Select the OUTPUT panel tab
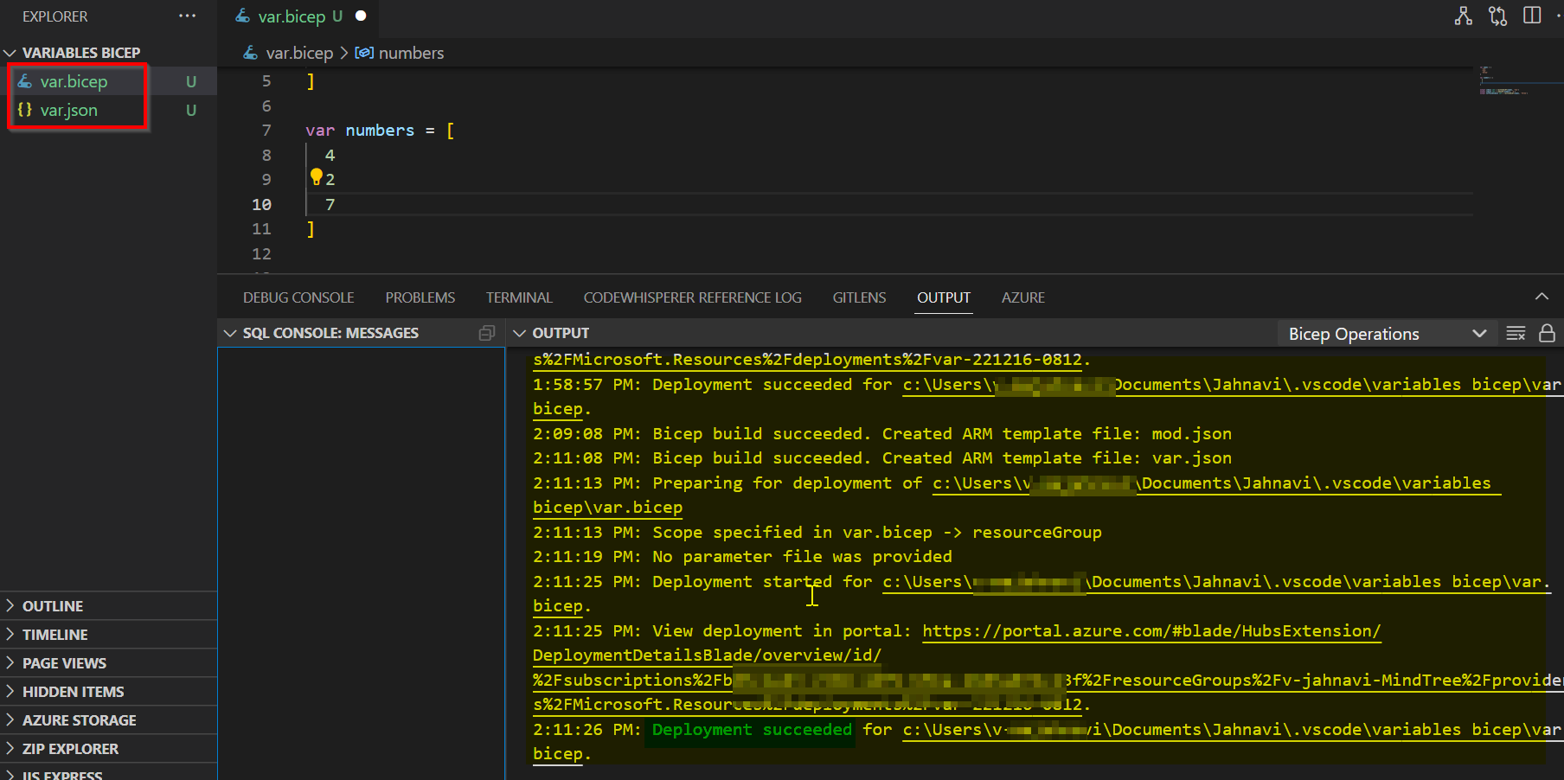This screenshot has height=780, width=1564. 944,297
